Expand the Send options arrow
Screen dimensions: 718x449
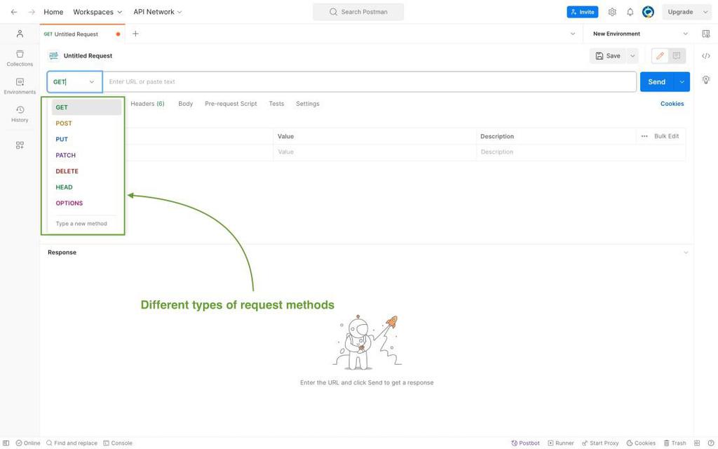682,81
